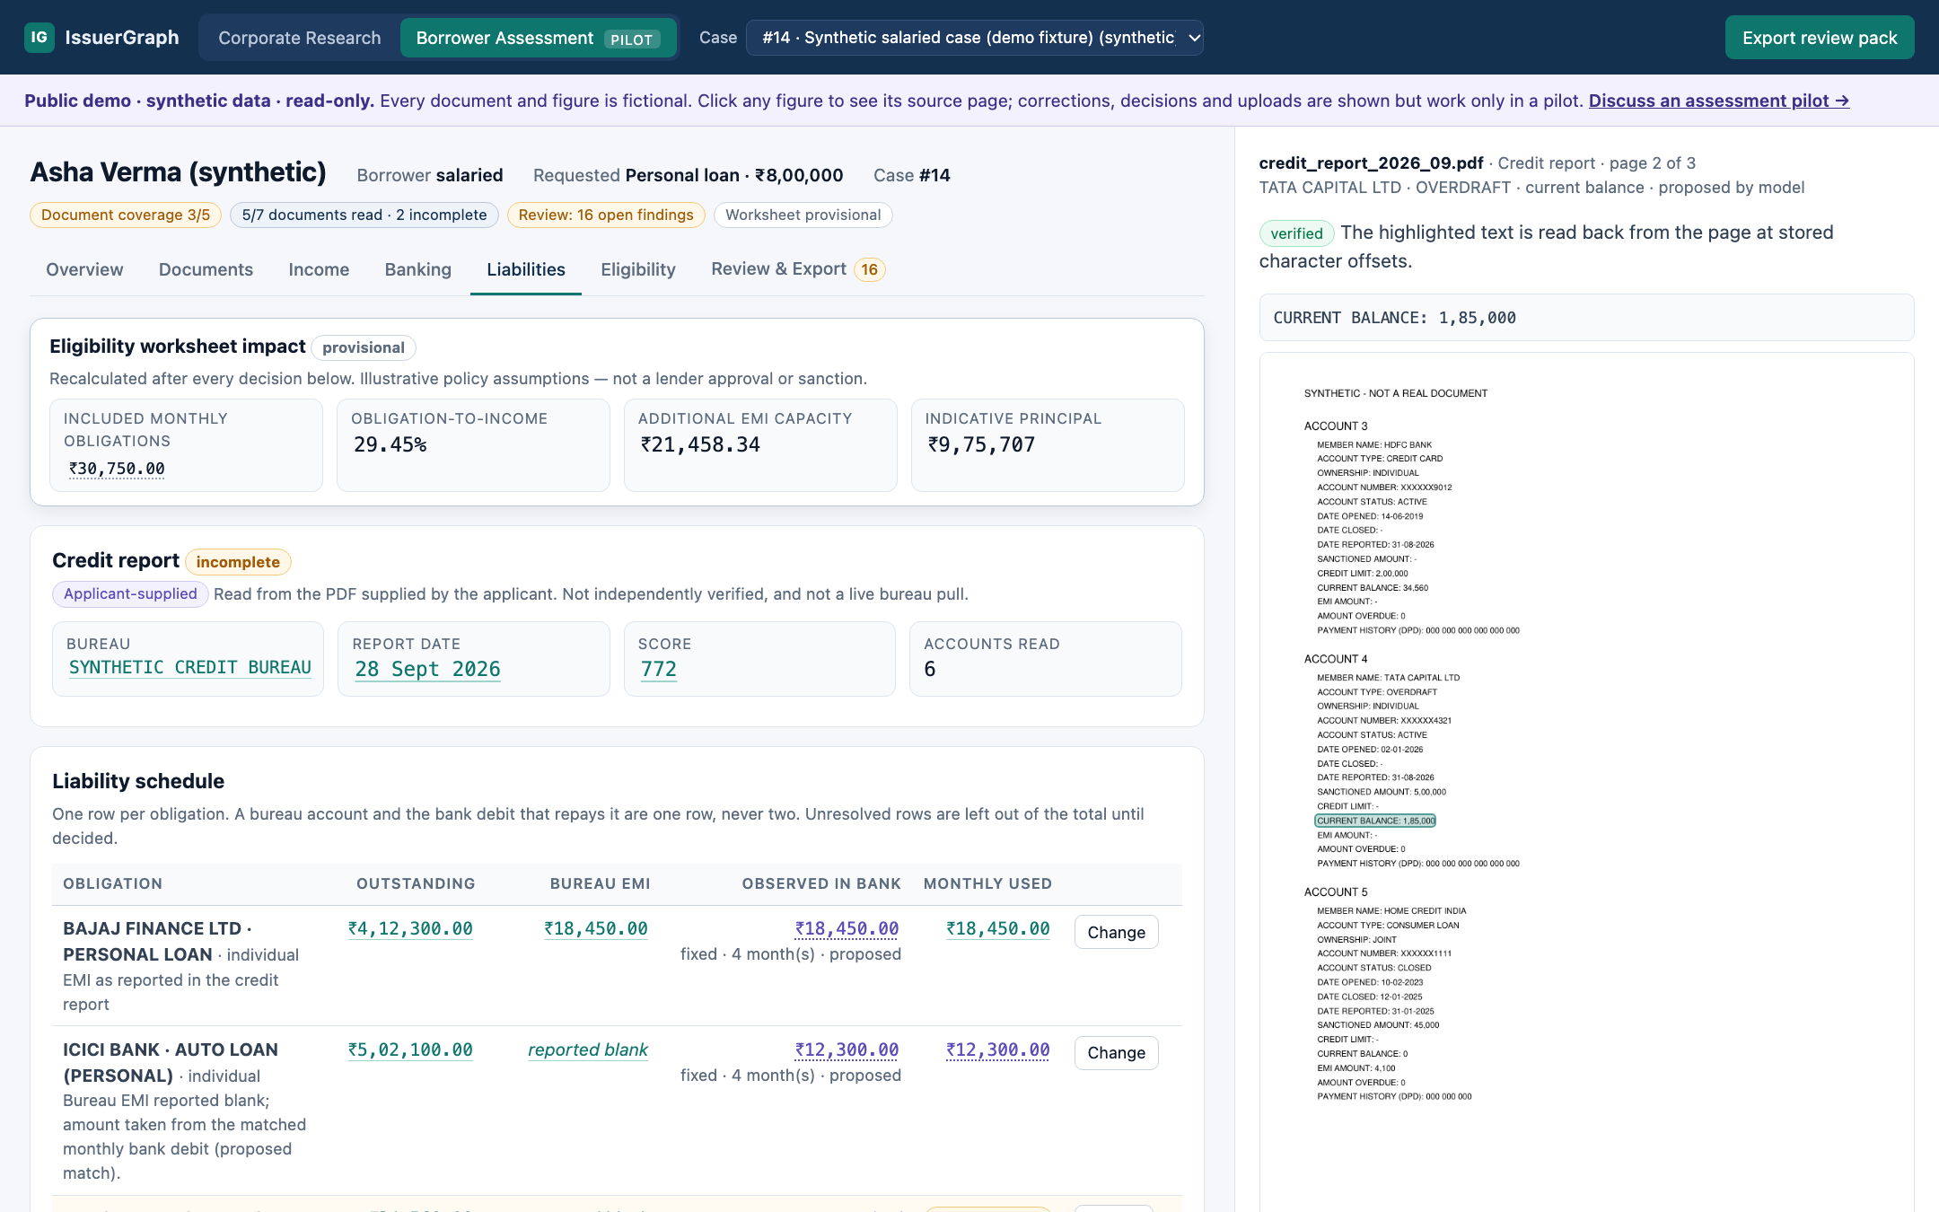Click the Worksheet provisional badge
The height and width of the screenshot is (1212, 1939).
[x=803, y=215]
